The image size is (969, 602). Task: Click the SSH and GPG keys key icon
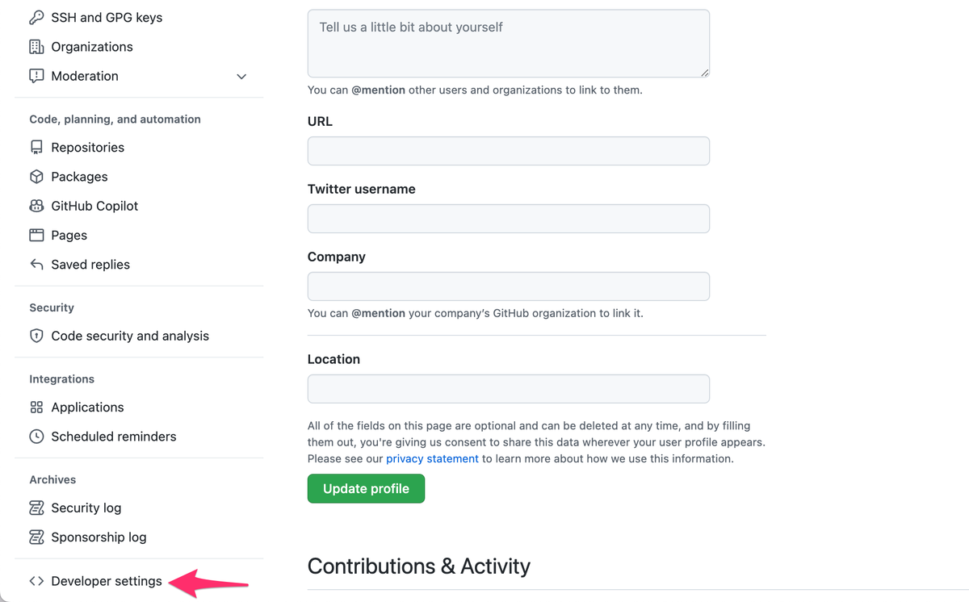36,17
